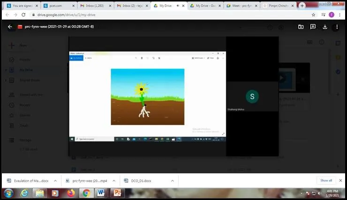Click the volume speaker icon in the system tray
347x200 pixels.
[x=319, y=193]
